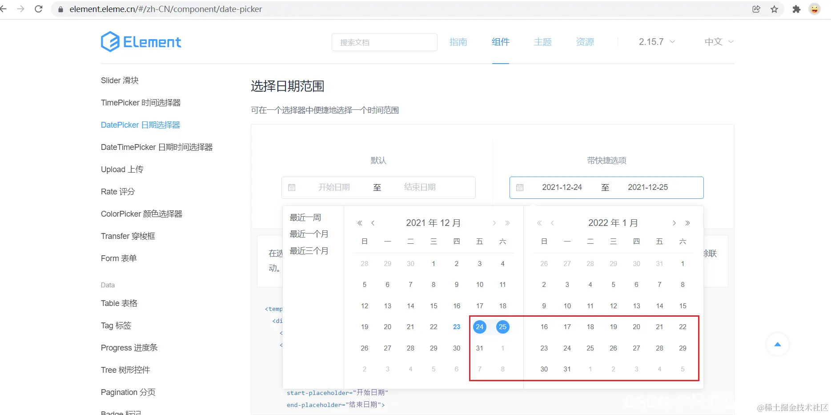Open the 主题 nav tab
This screenshot has width=831, height=415.
(x=543, y=42)
